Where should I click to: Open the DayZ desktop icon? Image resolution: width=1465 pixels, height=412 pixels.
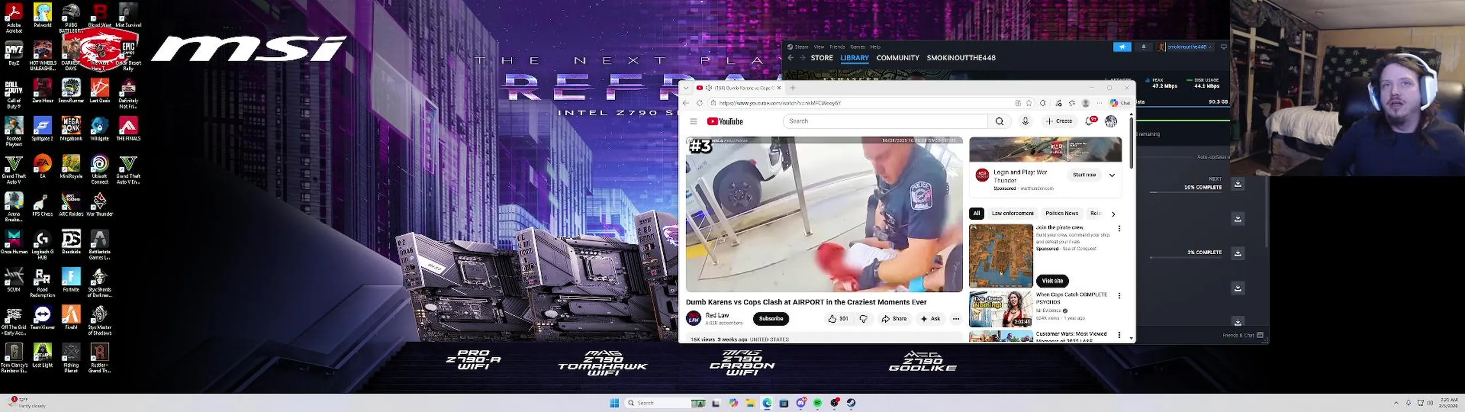click(14, 54)
